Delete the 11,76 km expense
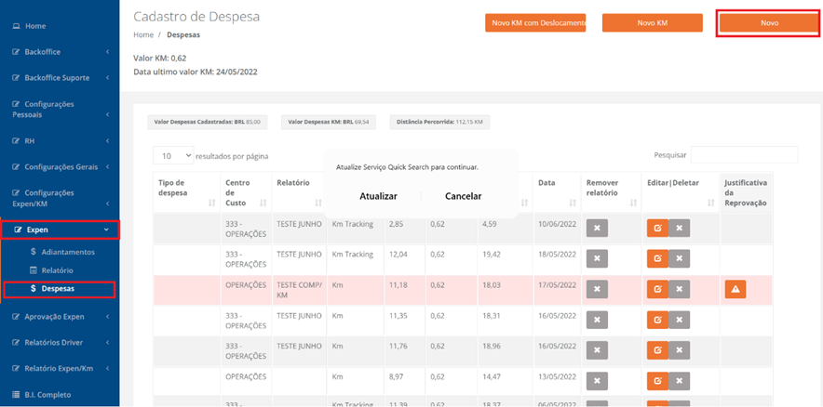 pyautogui.click(x=680, y=350)
